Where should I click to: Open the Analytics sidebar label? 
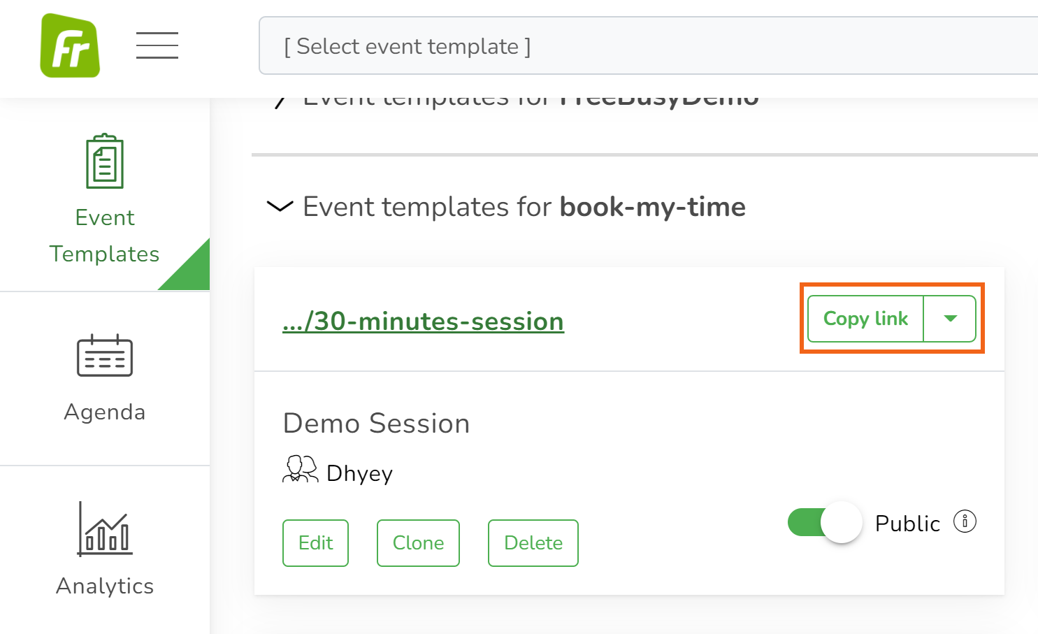click(105, 586)
